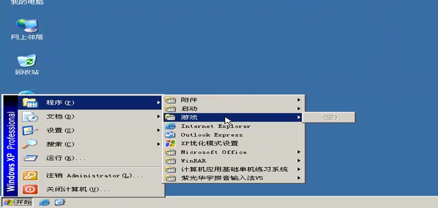Expand the 附件 submenu arrow

pyautogui.click(x=299, y=100)
